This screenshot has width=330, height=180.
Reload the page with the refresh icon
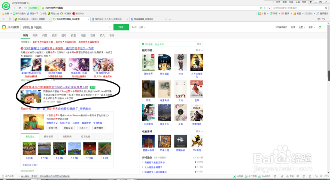(20, 8)
